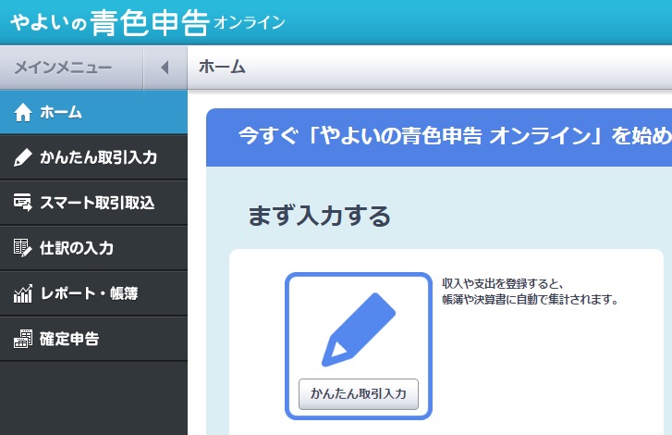Click the card import icon beside スマート取引取込
Screen dimensions: 672x435
[23, 203]
